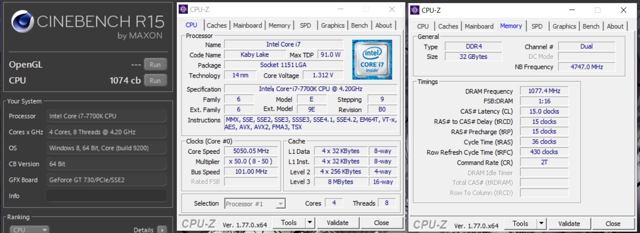
Task: Click the Channel # value Dual
Action: click(586, 46)
